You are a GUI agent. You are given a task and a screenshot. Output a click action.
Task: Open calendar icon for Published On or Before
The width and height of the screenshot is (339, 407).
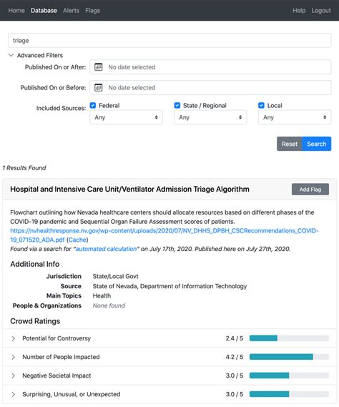[99, 88]
